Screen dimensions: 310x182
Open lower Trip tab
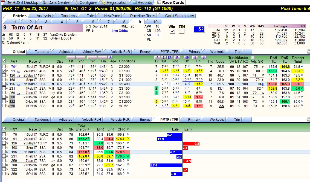237,119
